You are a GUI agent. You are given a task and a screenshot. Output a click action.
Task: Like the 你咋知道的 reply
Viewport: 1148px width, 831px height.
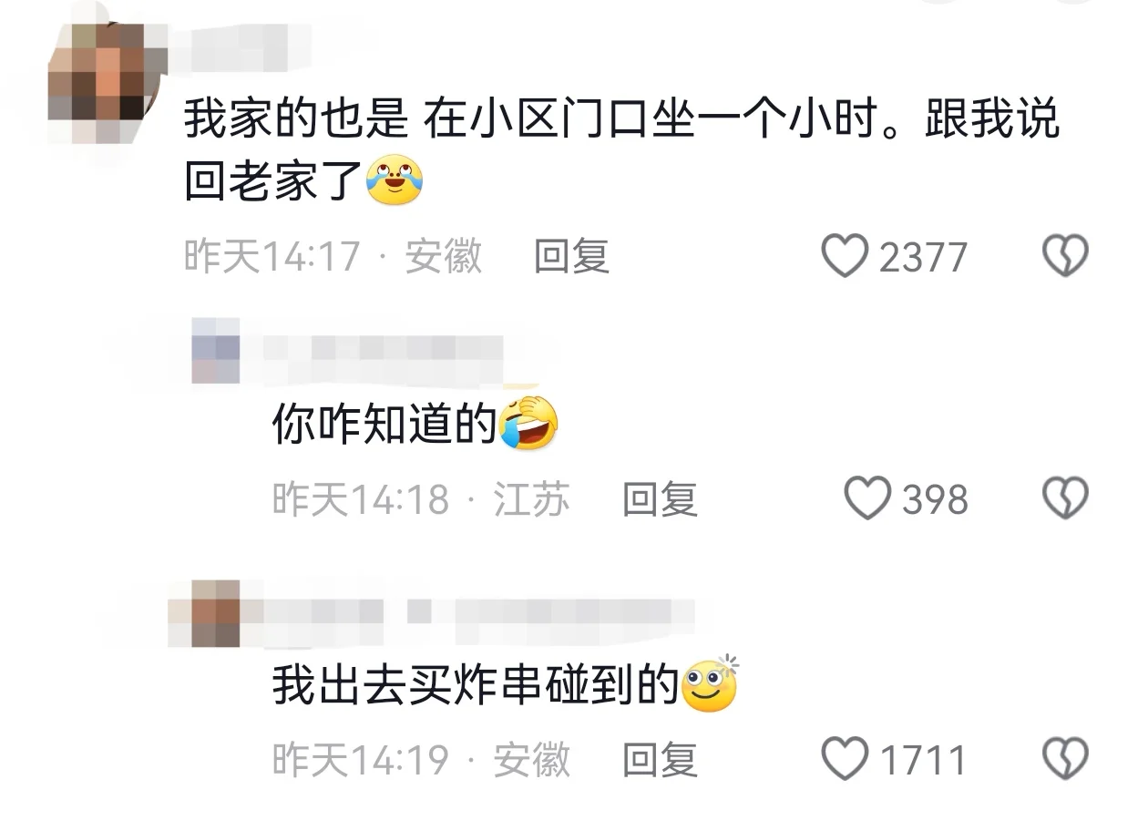(x=866, y=499)
